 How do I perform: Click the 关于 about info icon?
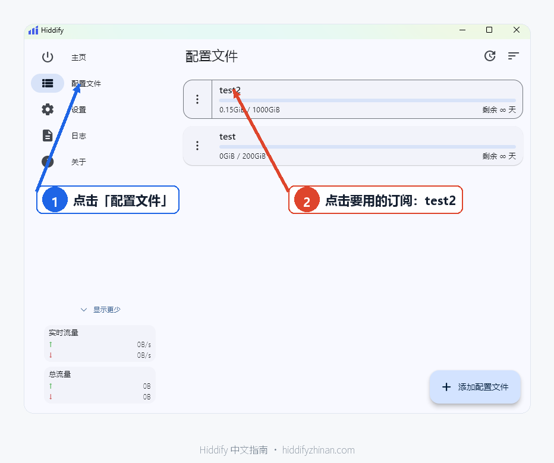48,162
